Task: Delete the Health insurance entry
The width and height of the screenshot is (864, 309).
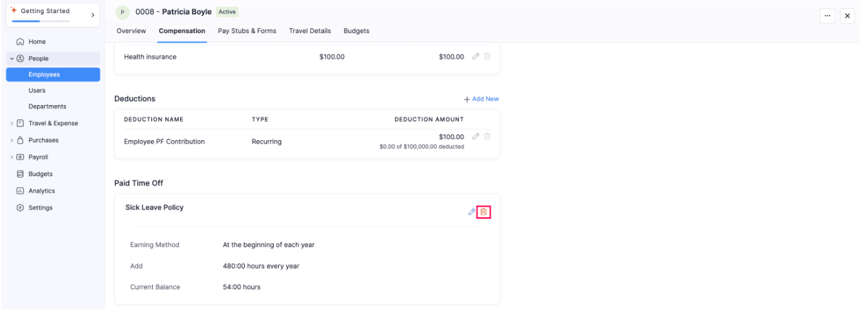Action: click(x=487, y=56)
